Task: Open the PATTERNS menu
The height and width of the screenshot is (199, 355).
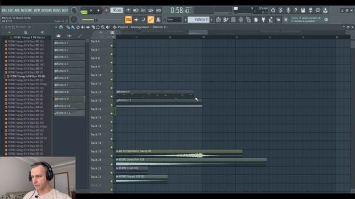Action: tap(27, 11)
